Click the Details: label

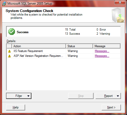pyautogui.click(x=11, y=41)
